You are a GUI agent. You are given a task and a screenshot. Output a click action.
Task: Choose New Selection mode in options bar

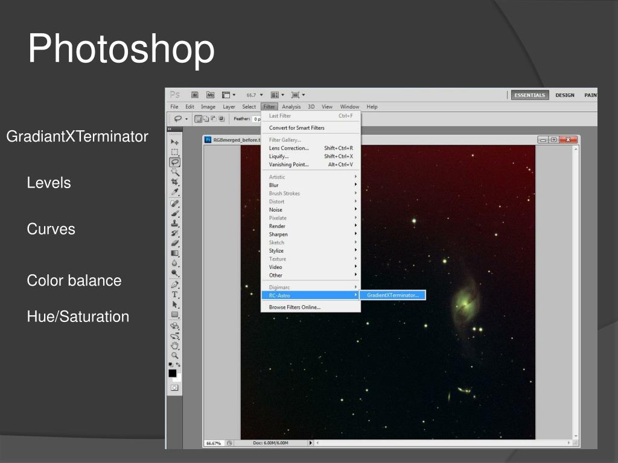[198, 119]
